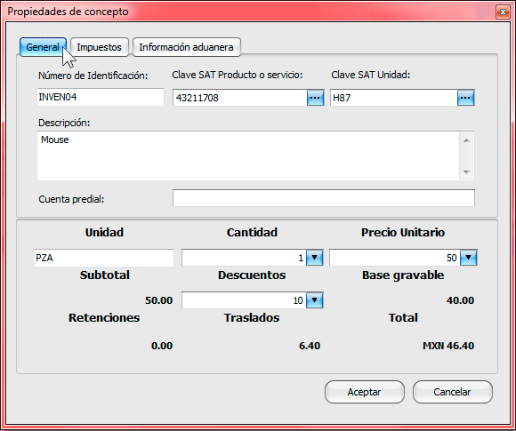Click the Número de Identificación field

click(101, 97)
